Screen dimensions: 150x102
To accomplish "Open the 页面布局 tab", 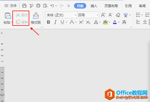I will (x=111, y=6).
